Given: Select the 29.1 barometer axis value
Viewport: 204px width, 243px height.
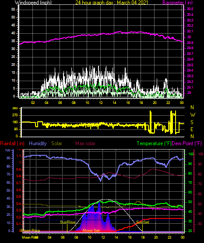Looking at the screenshot, I should (190, 87).
